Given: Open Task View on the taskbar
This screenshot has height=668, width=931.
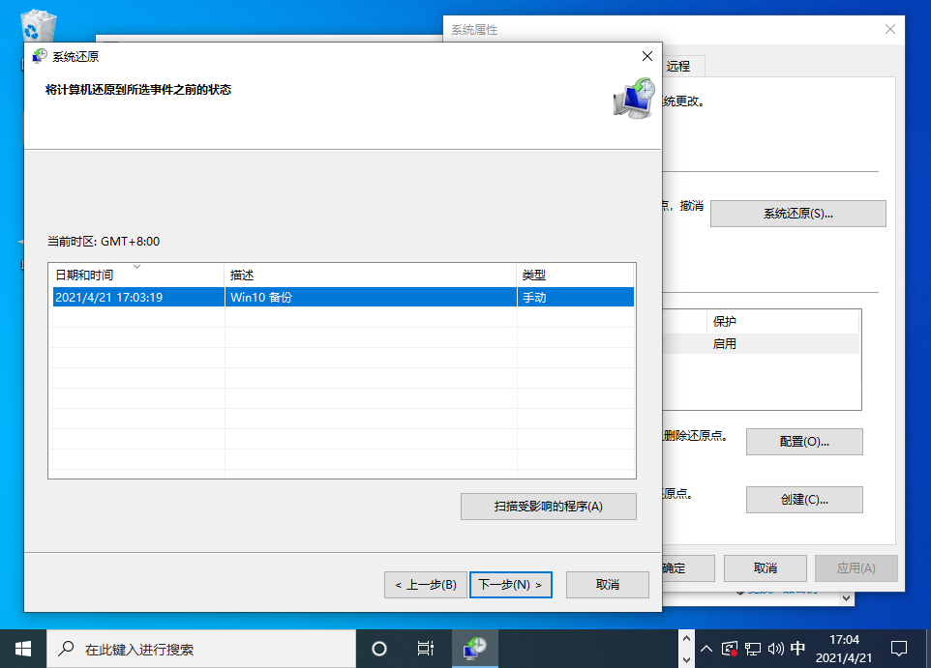Looking at the screenshot, I should click(x=426, y=648).
